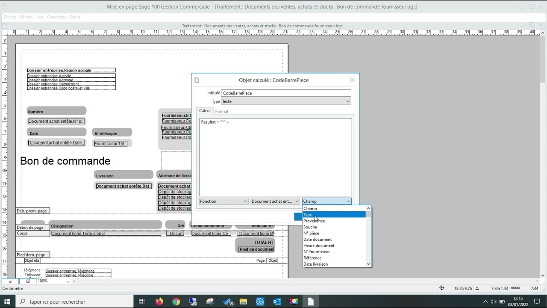Click the Windows Start button

tap(7, 302)
